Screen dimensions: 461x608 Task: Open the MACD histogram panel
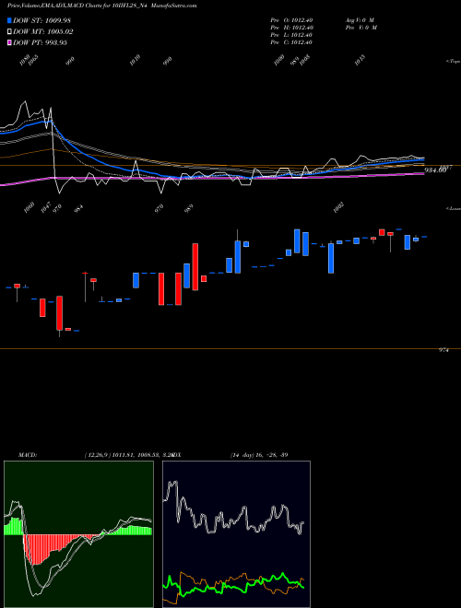[x=78, y=534]
